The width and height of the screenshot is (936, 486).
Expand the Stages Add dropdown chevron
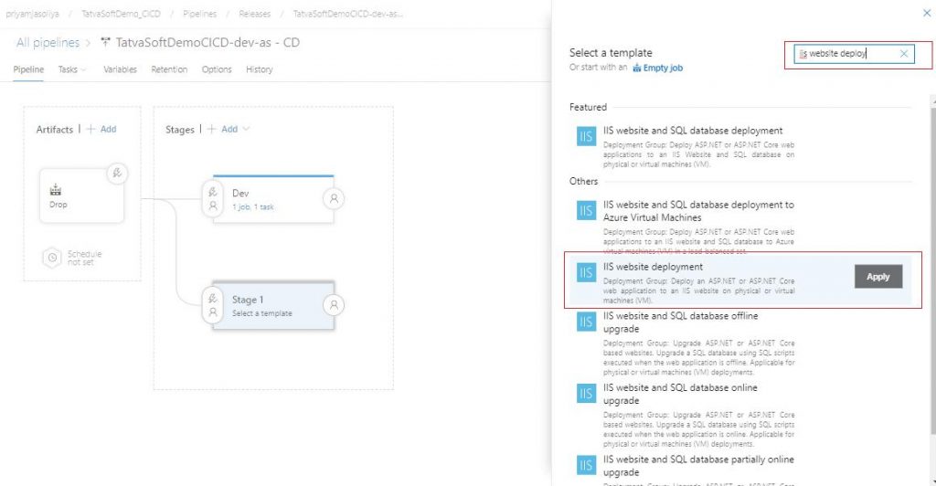click(246, 129)
